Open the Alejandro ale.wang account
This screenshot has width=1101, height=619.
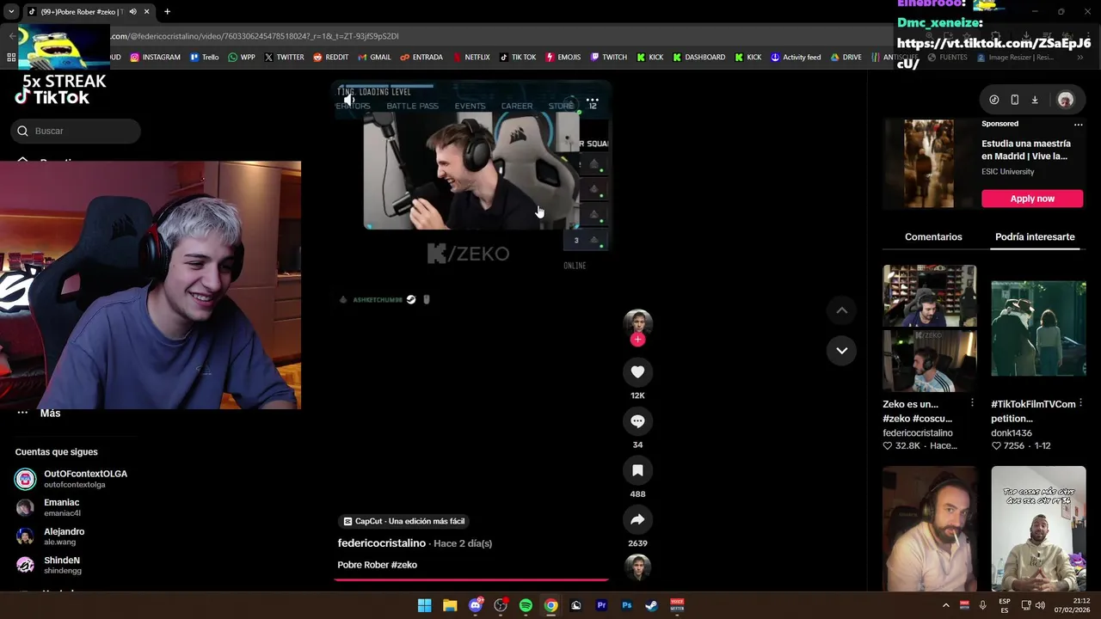pyautogui.click(x=52, y=536)
